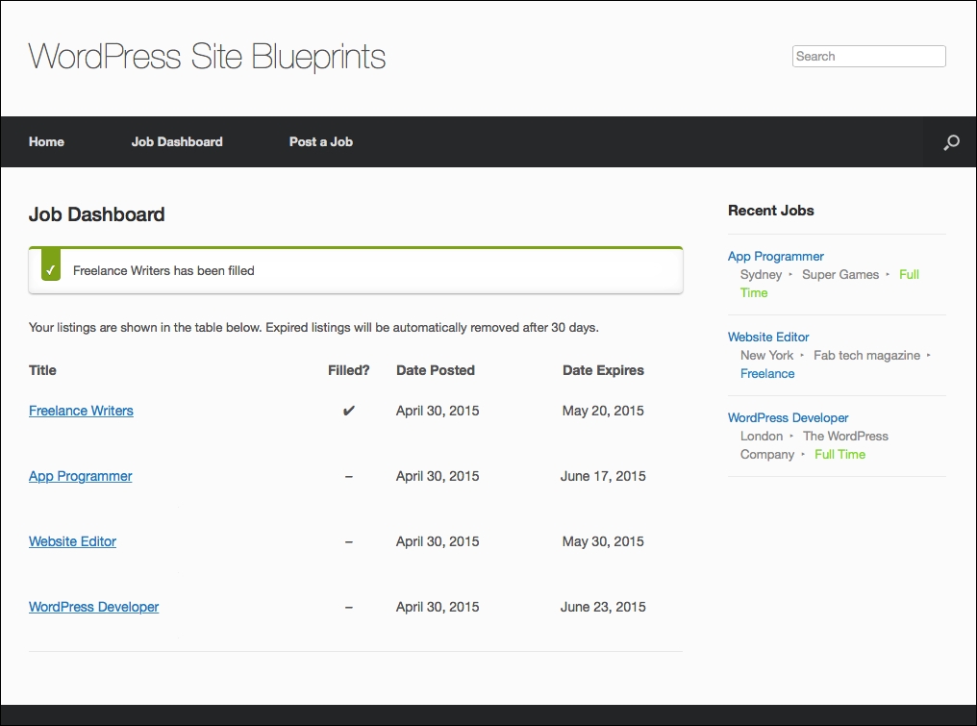Click the unfilled dash for App Programmer

pos(349,477)
